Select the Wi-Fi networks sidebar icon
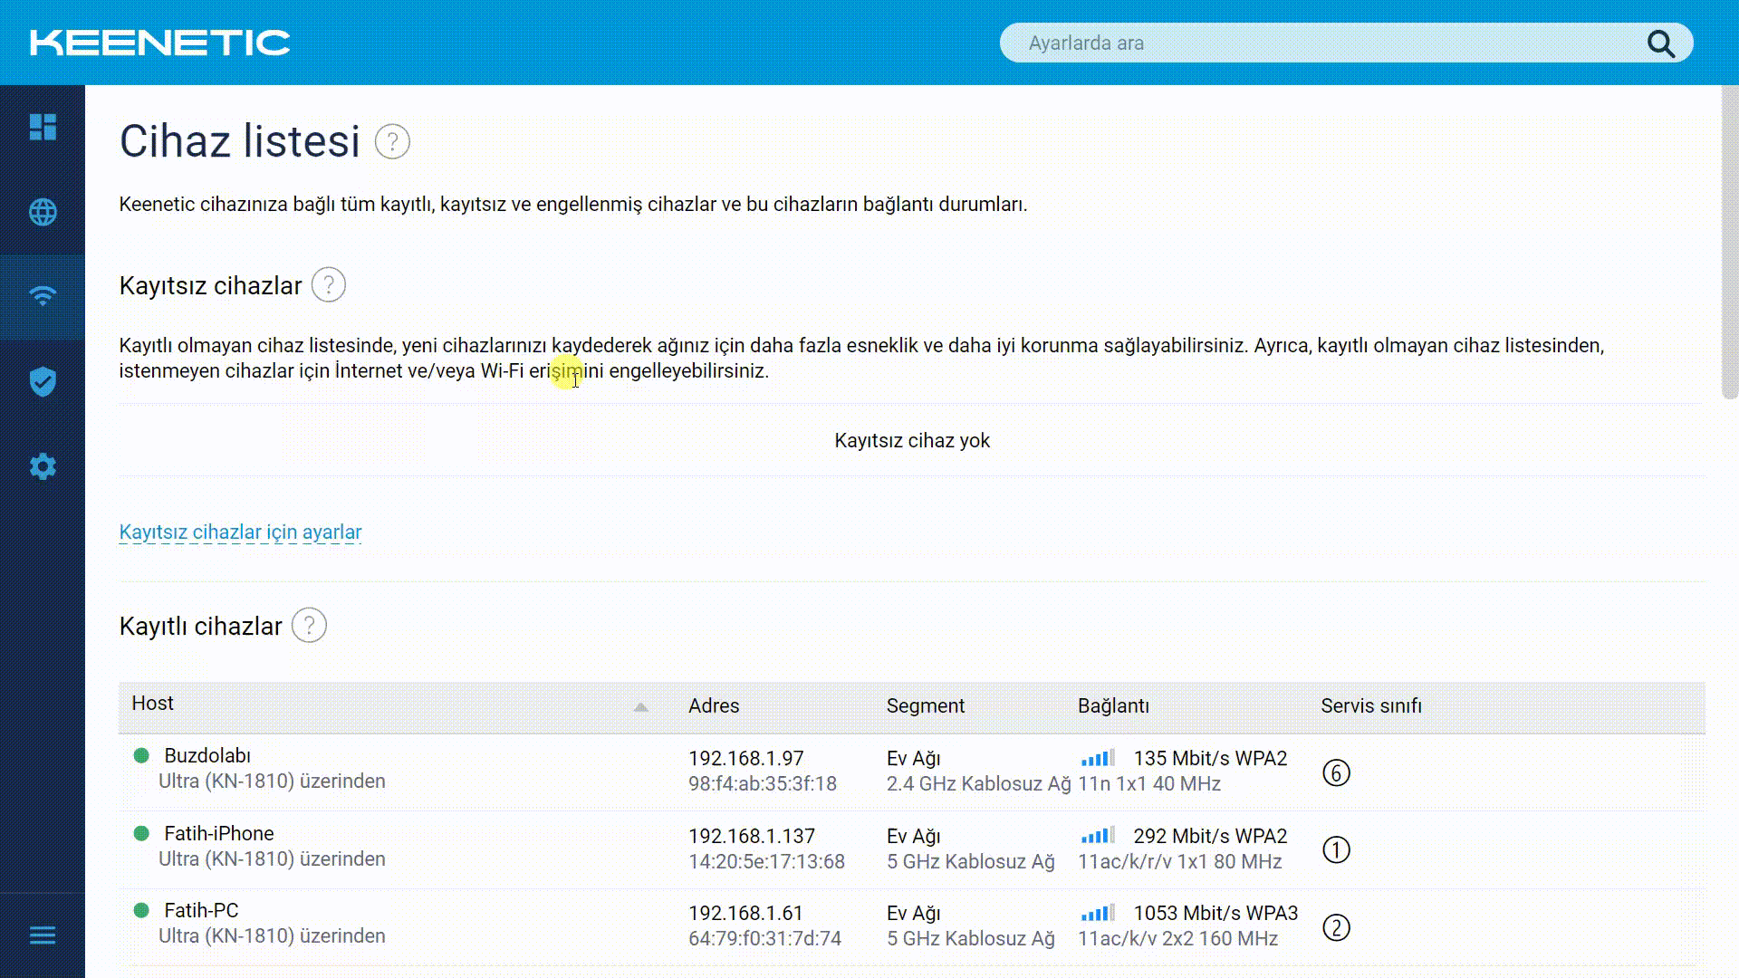The height and width of the screenshot is (978, 1739). [43, 296]
